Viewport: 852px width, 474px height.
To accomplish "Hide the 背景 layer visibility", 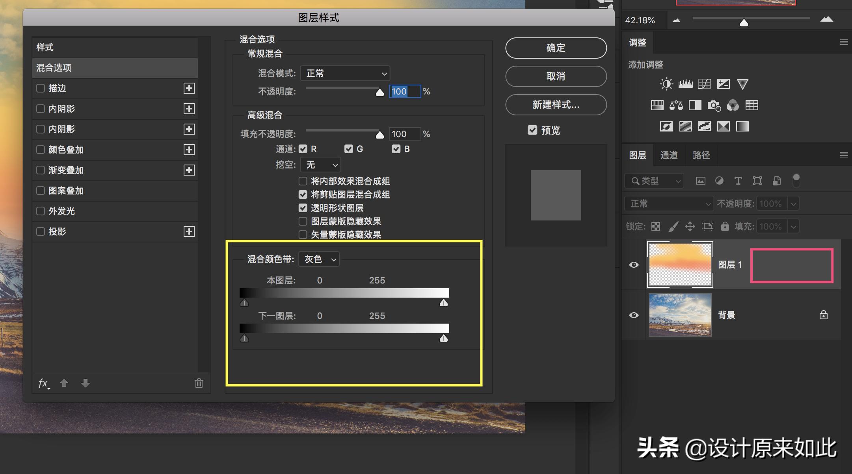I will (x=634, y=315).
